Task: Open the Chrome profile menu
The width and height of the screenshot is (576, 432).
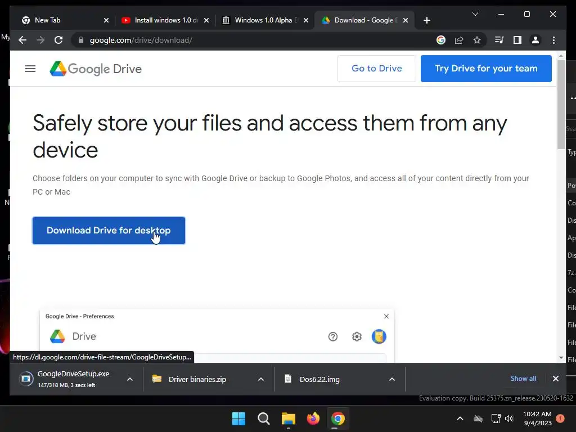Action: [535, 40]
